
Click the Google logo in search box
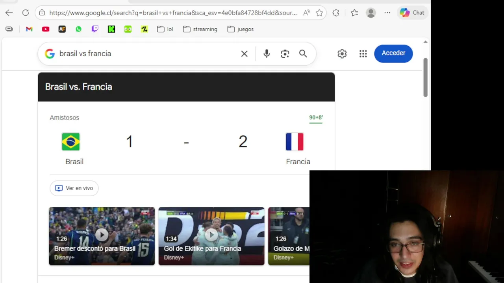tap(50, 53)
